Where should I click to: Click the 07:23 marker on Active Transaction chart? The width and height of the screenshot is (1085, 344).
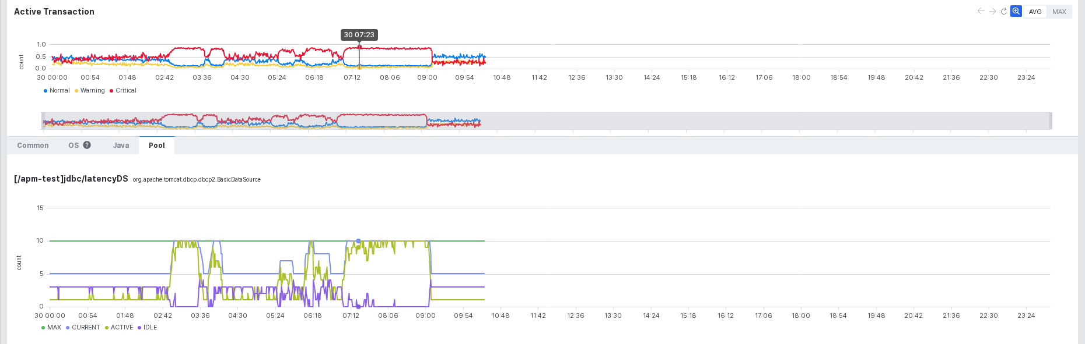click(x=359, y=47)
